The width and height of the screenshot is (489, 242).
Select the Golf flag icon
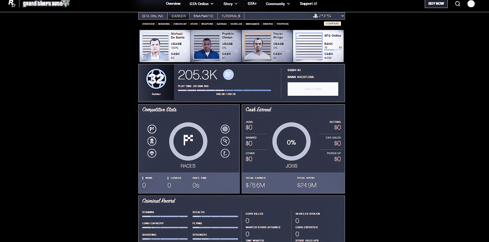[x=225, y=153]
